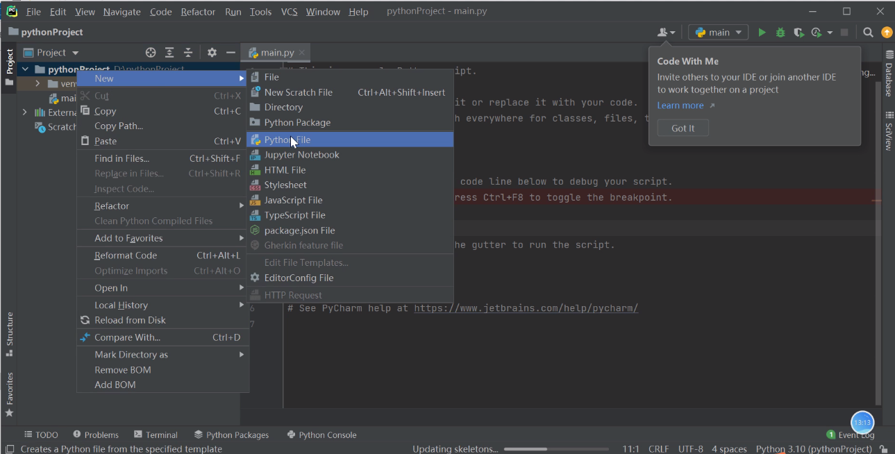Click the Expand All icon in Project panel
The image size is (895, 454).
tap(169, 53)
